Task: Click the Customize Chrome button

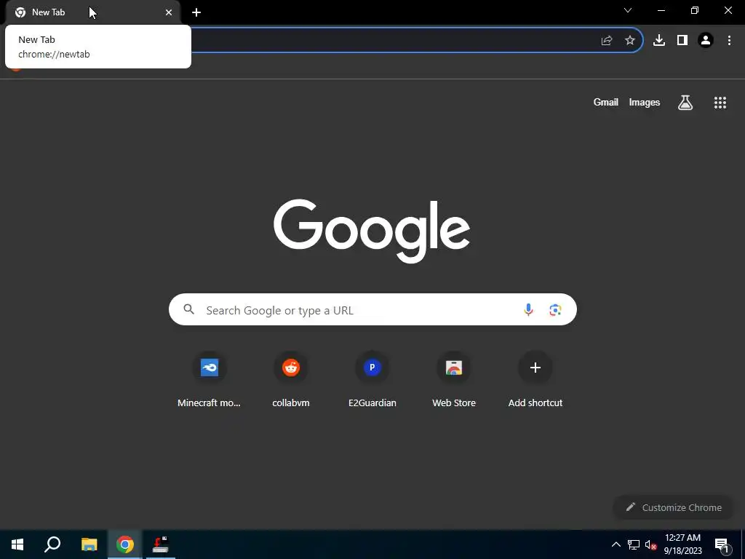Action: click(674, 507)
